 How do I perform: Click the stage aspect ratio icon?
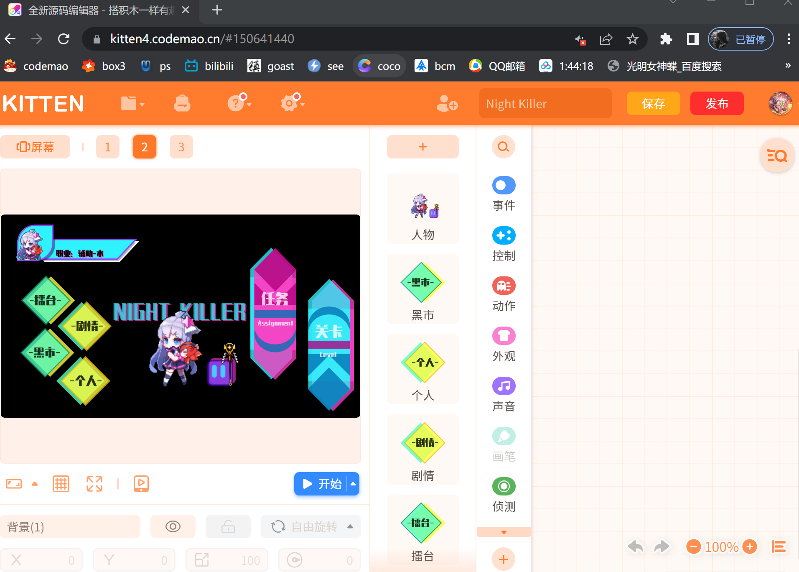point(14,484)
